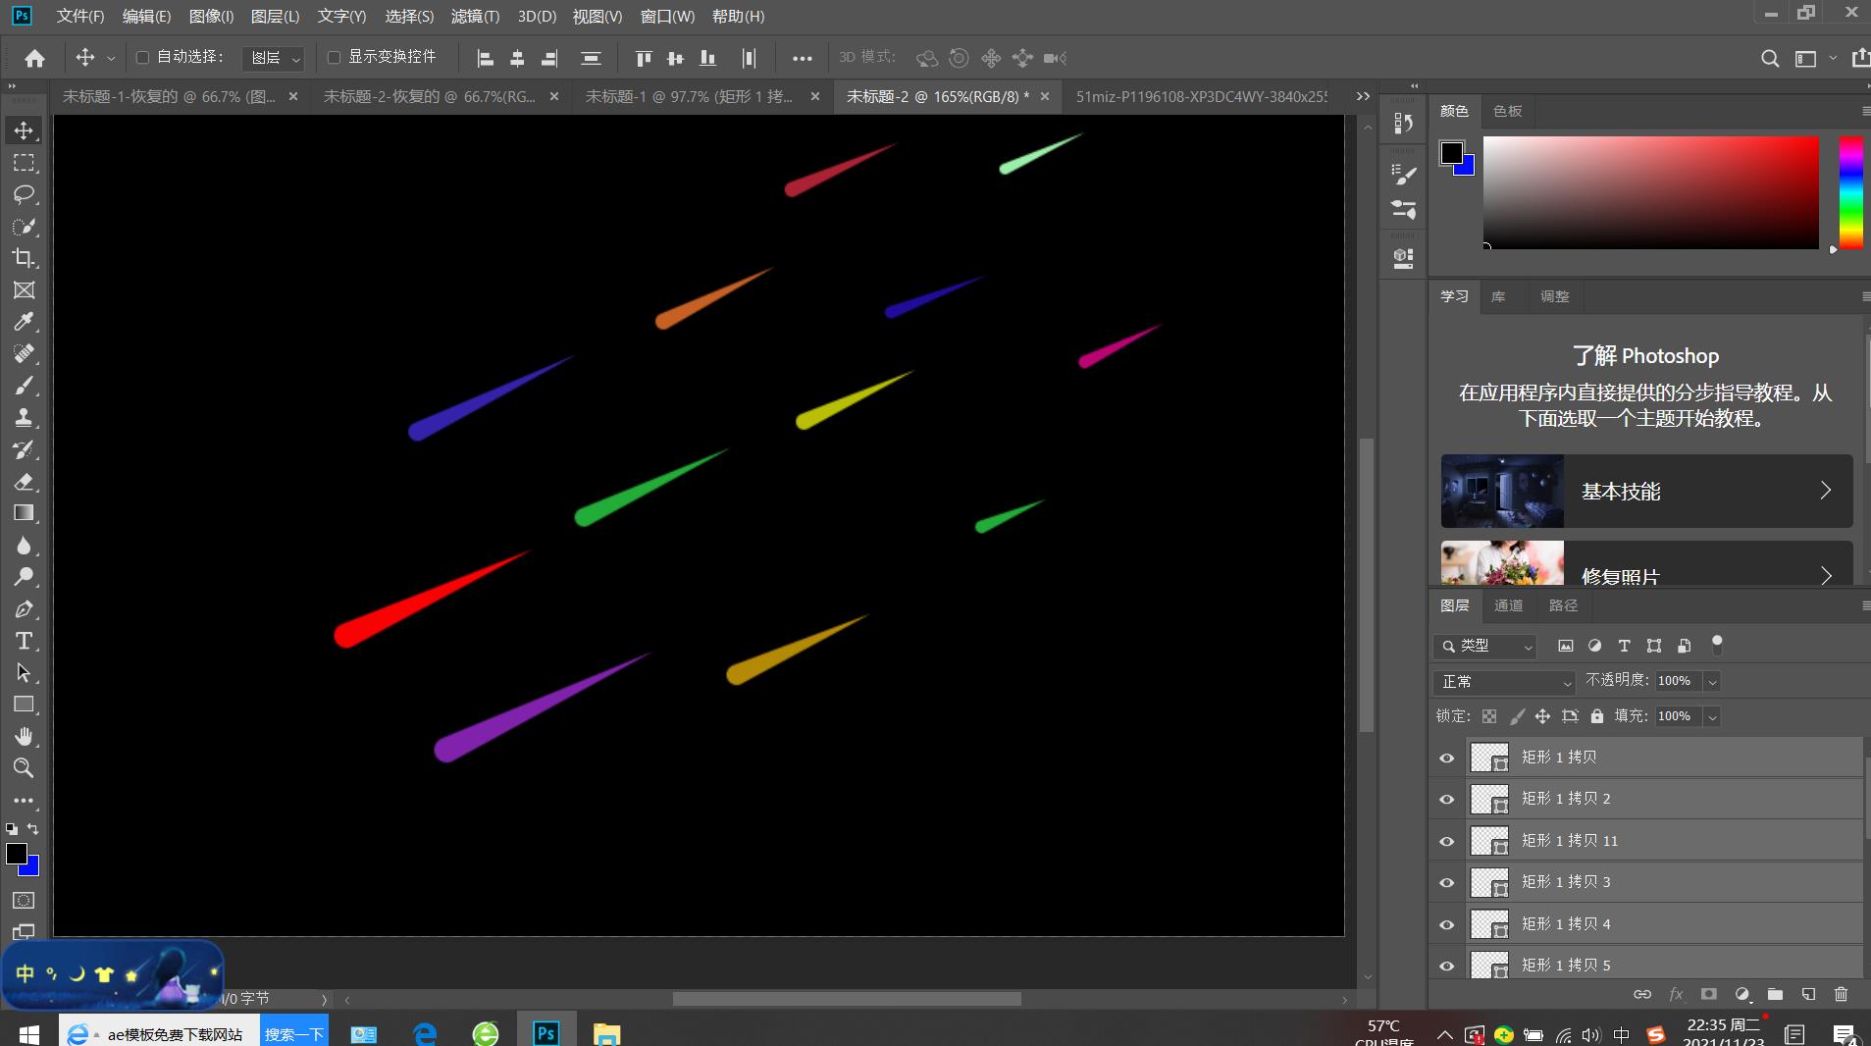Select the Frame tool

click(24, 290)
